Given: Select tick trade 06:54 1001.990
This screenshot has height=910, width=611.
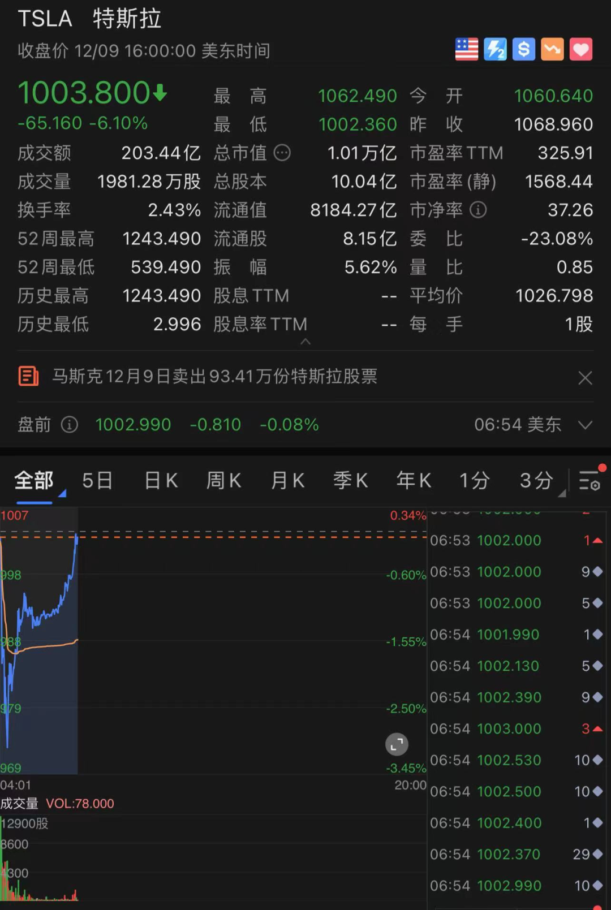Looking at the screenshot, I should pyautogui.click(x=516, y=635).
